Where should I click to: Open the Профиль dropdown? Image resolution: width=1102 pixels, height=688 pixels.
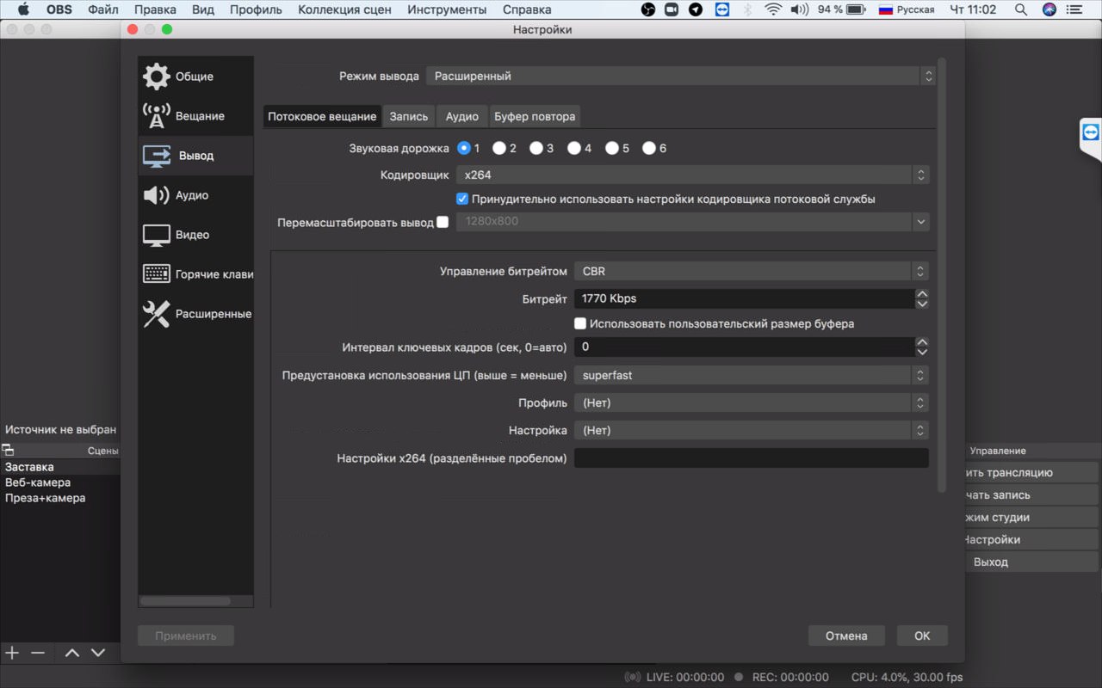752,402
